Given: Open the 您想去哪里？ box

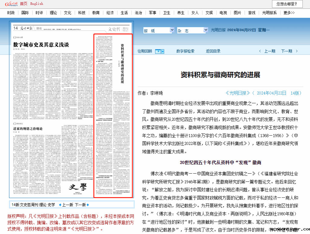Looking at the screenshot, I should (287, 4).
